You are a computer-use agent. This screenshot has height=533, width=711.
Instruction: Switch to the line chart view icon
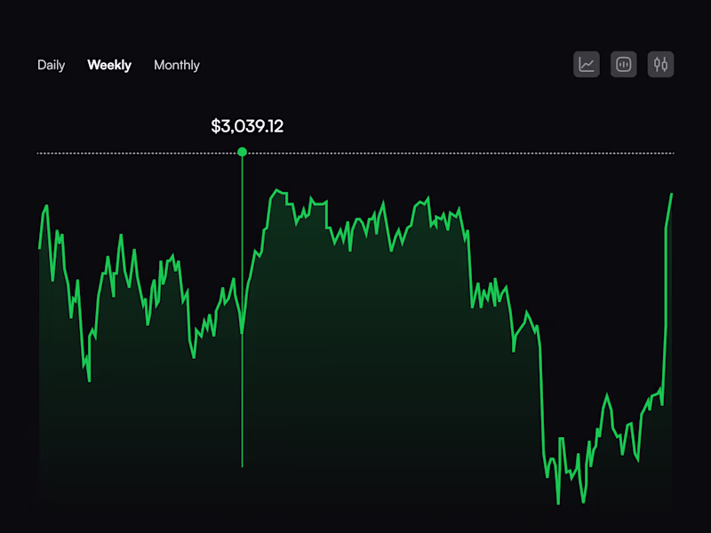coord(587,64)
